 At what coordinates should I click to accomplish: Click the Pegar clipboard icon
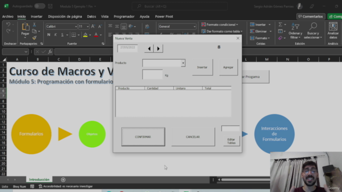pyautogui.click(x=25, y=27)
